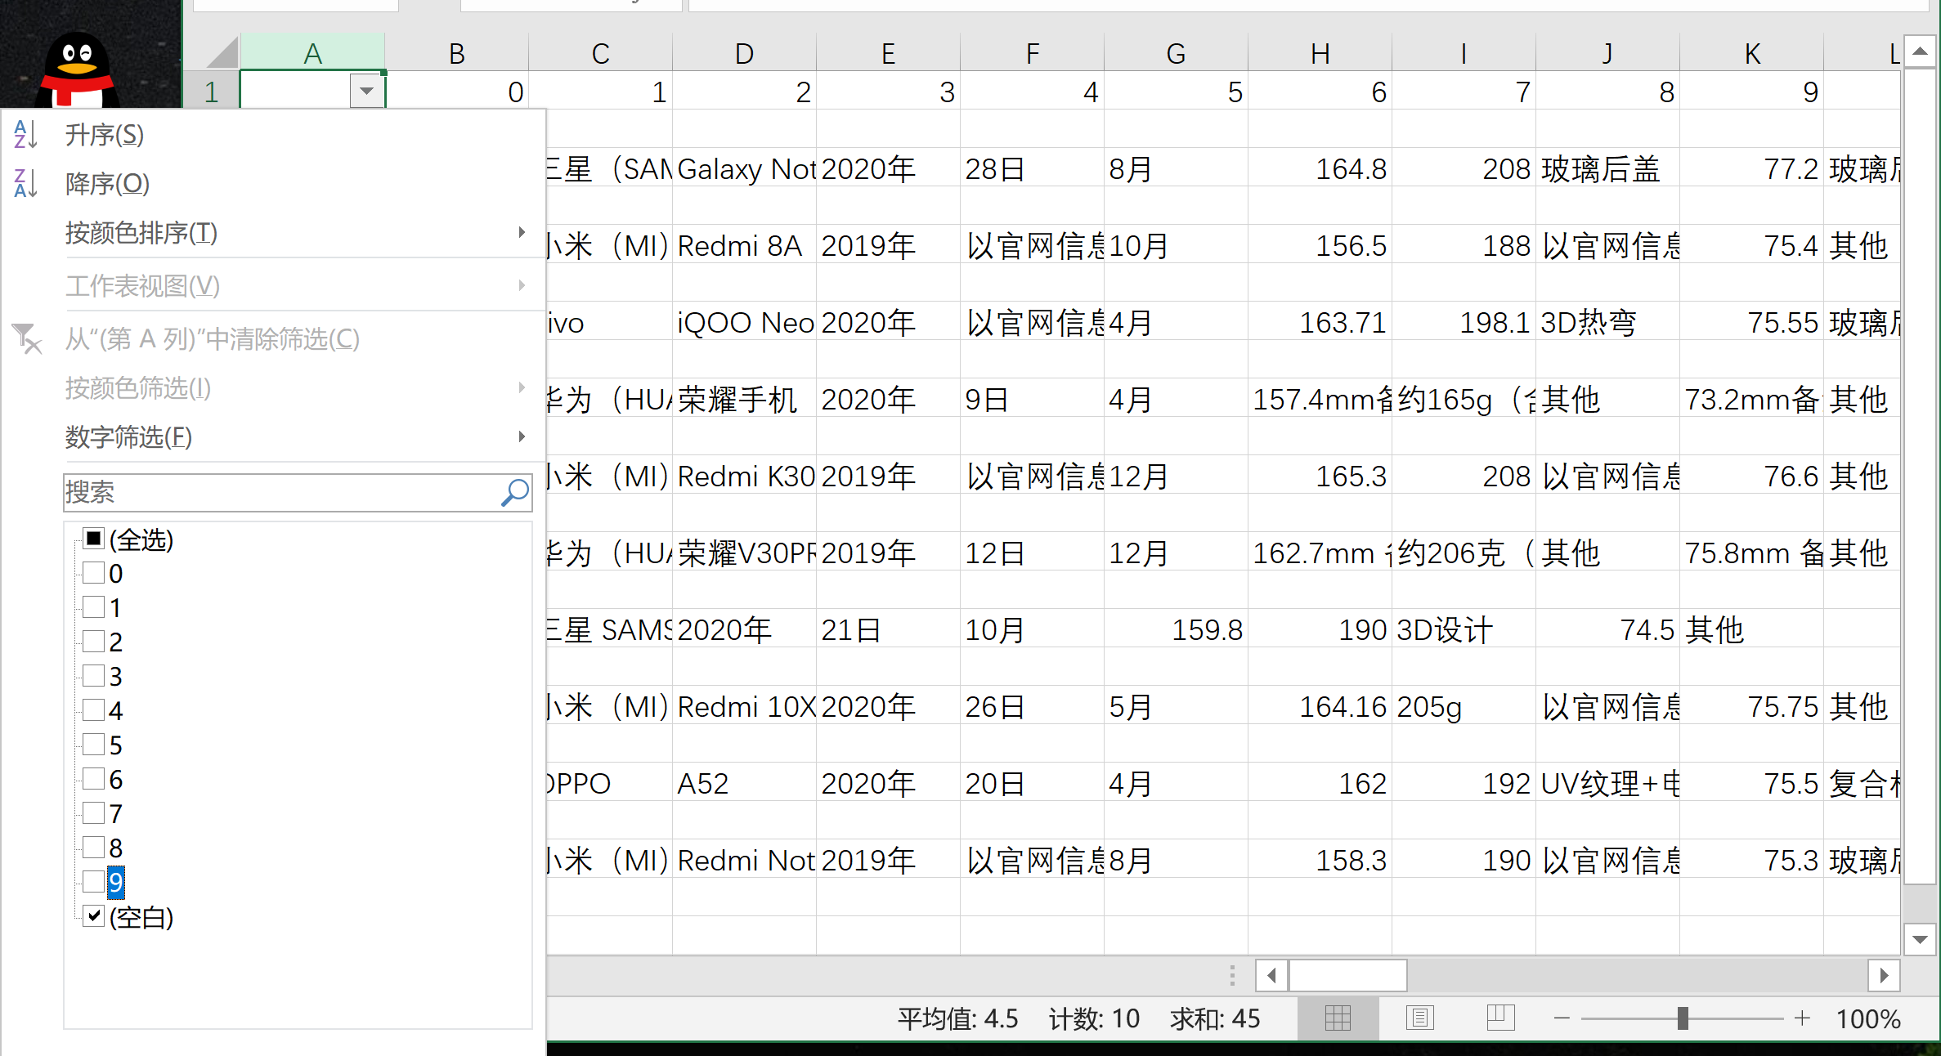
Task: Switch to Normal view icon in status bar
Action: 1338,1018
